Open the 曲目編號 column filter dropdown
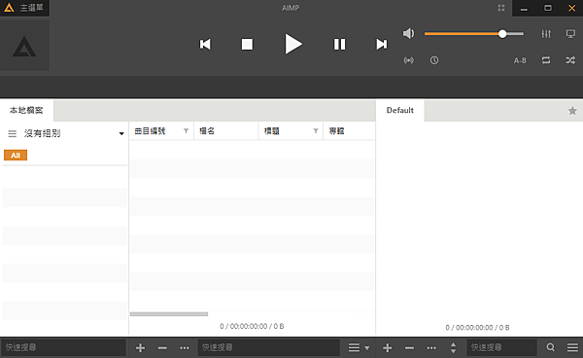Screen dimensions: 583x358 tap(186, 131)
